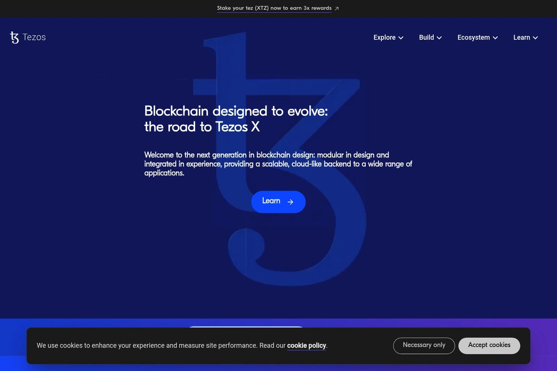Viewport: 557px width, 371px height.
Task: Click the blue Learn button with arrow
Action: click(x=278, y=202)
